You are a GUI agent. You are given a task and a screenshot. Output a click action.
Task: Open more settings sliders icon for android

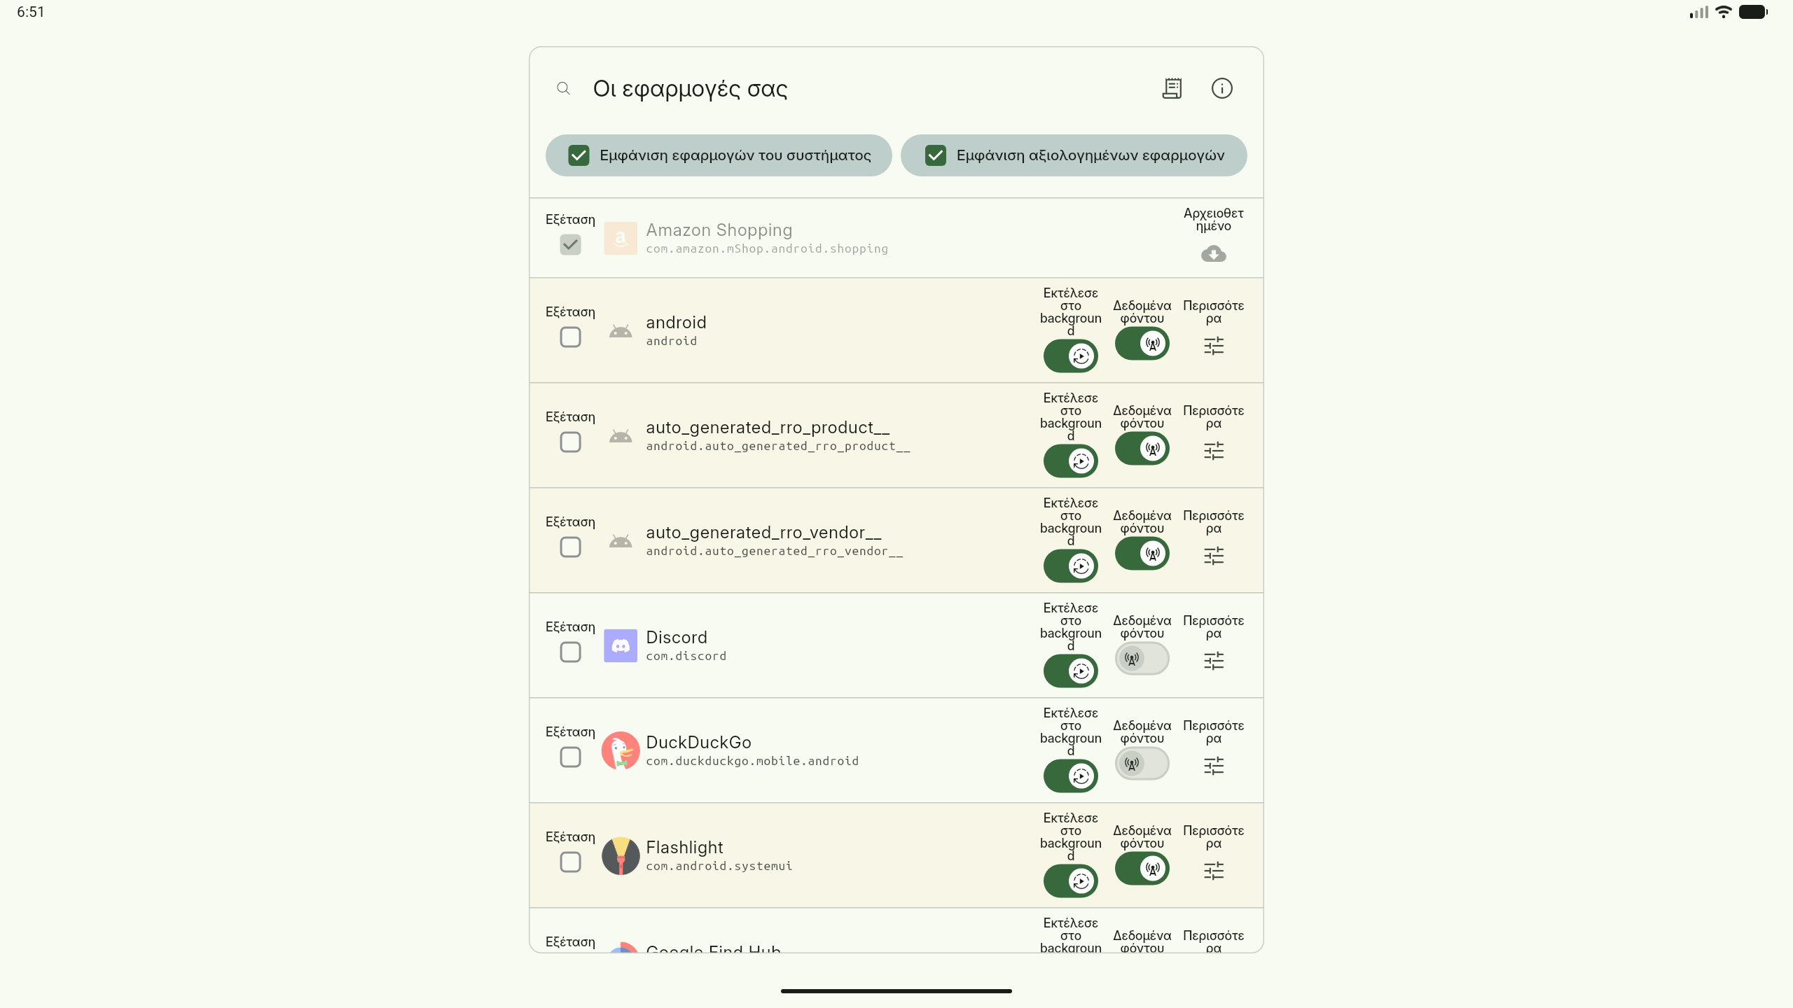(x=1213, y=345)
